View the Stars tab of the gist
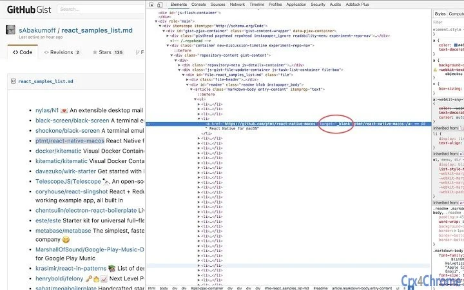 (x=110, y=52)
